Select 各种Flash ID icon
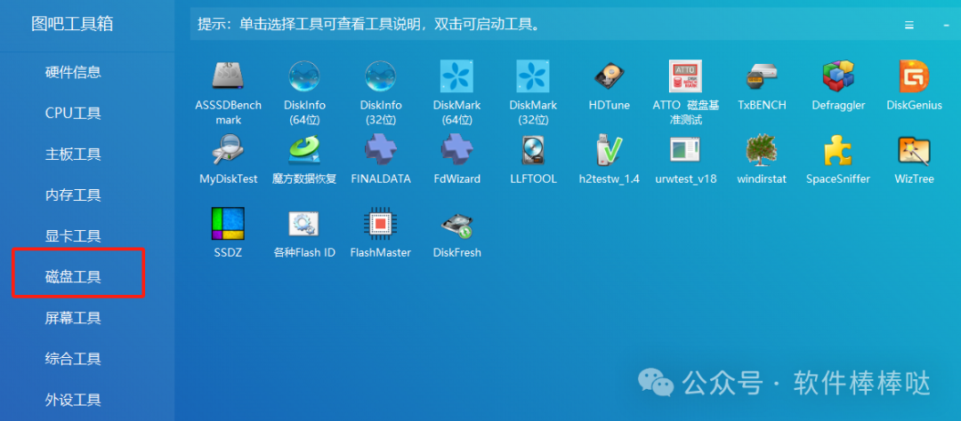The width and height of the screenshot is (961, 421). [x=304, y=224]
